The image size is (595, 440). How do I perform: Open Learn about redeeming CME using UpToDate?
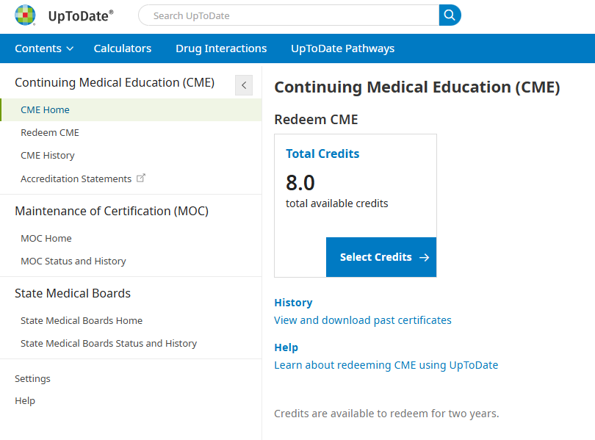(386, 365)
